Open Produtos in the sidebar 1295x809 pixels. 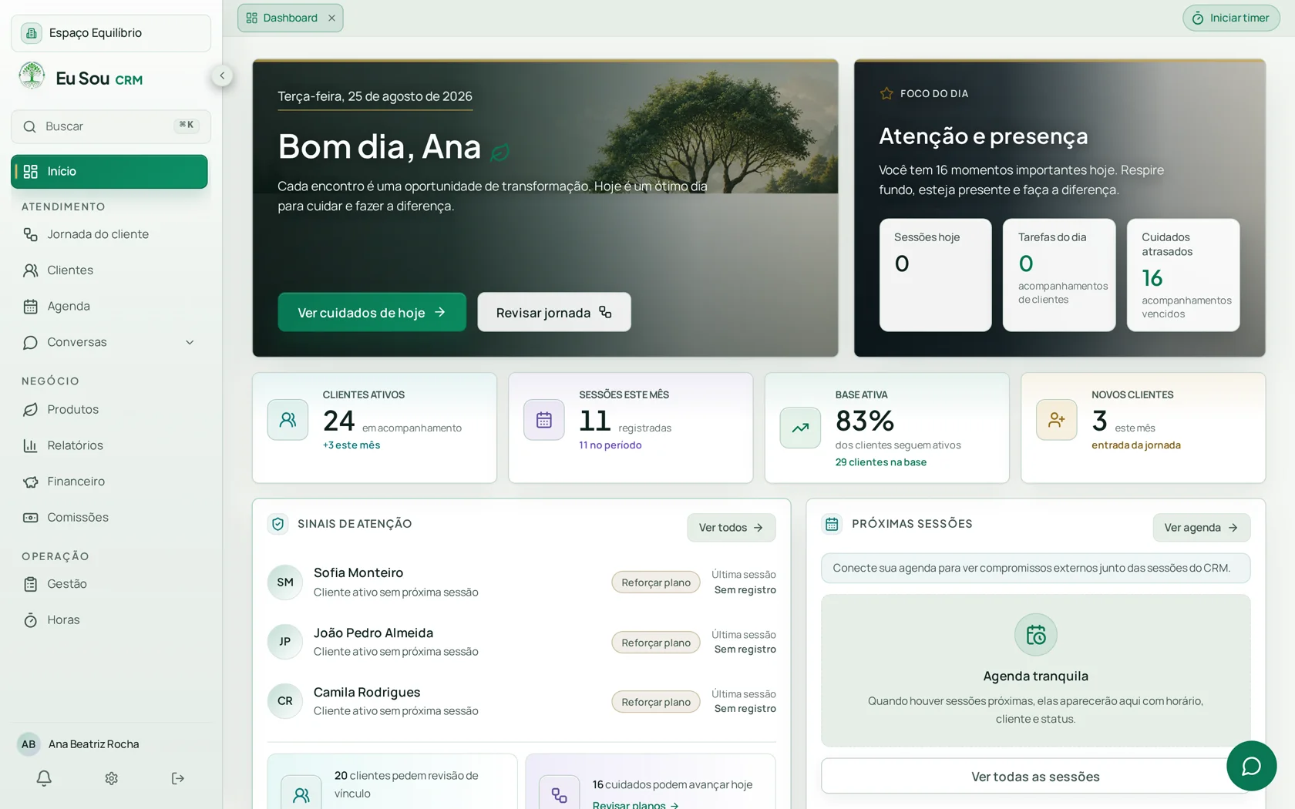point(109,410)
